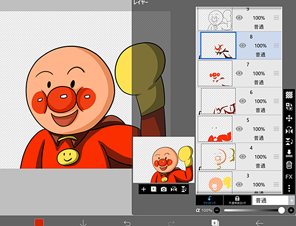Click layer 6 reorder handle

click(x=276, y=101)
